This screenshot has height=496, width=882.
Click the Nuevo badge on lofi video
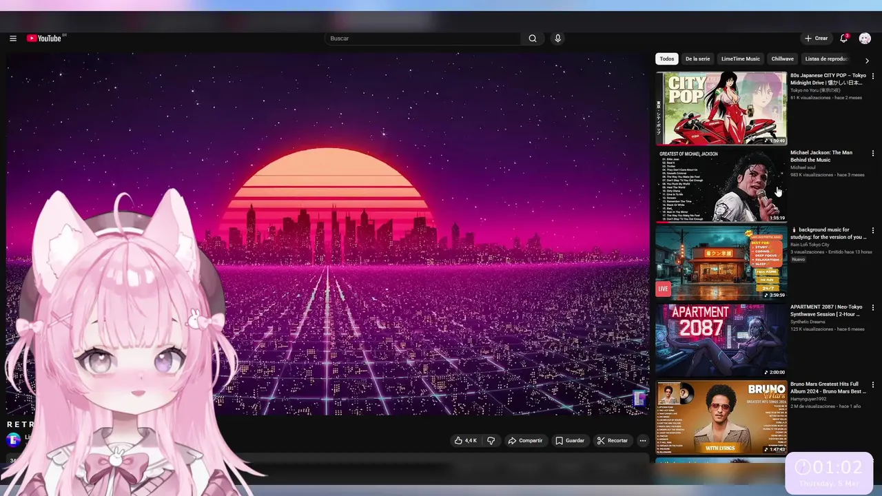798,260
